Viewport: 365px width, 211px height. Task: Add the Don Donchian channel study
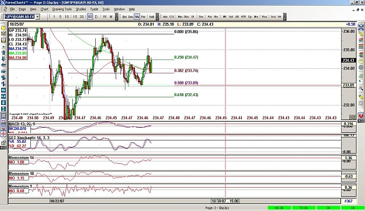coord(131,17)
